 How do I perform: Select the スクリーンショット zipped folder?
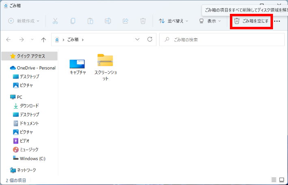point(105,67)
